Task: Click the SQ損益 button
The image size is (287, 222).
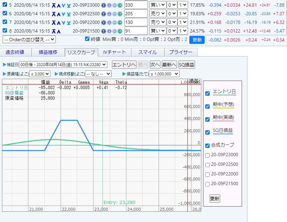Action: (186, 65)
